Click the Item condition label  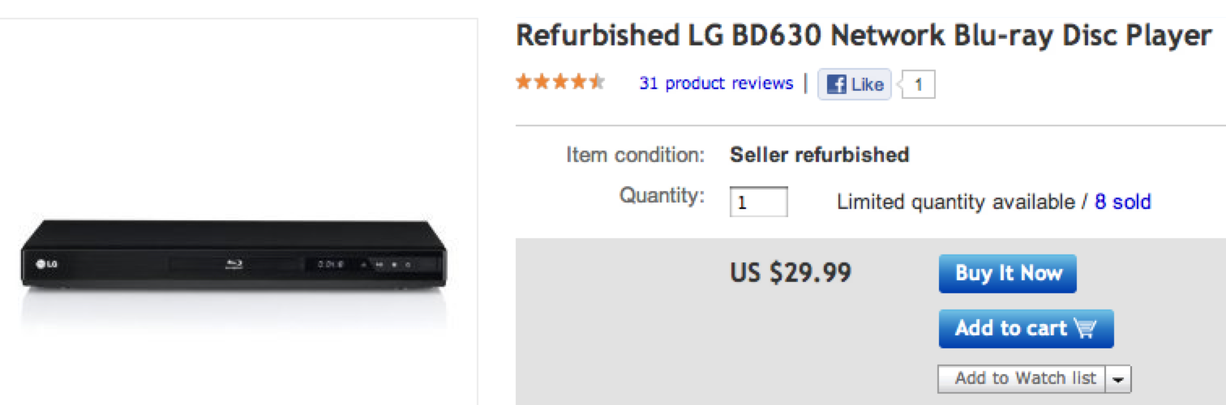tap(635, 155)
